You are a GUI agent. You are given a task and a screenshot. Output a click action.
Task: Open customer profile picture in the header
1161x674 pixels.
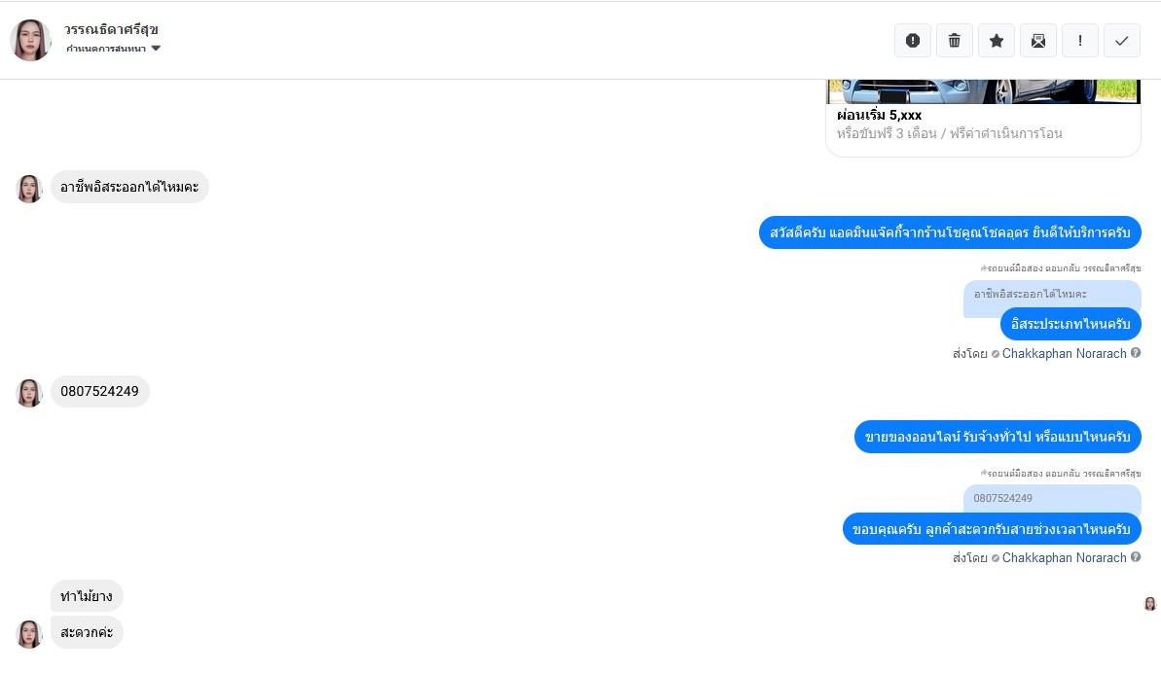tap(30, 40)
